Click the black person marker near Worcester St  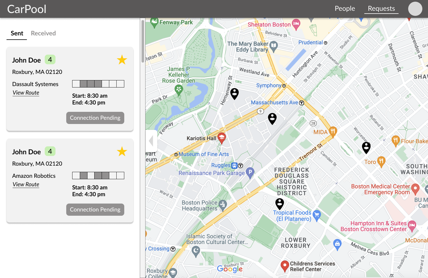point(366,147)
